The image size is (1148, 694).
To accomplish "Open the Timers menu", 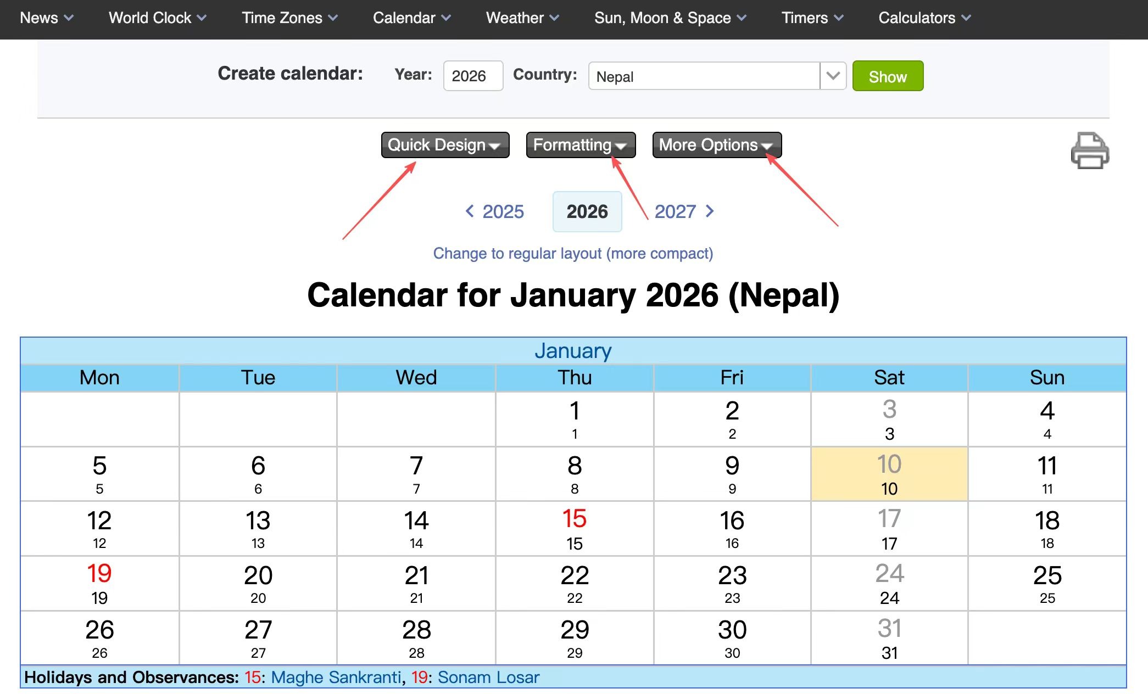I will pyautogui.click(x=811, y=18).
